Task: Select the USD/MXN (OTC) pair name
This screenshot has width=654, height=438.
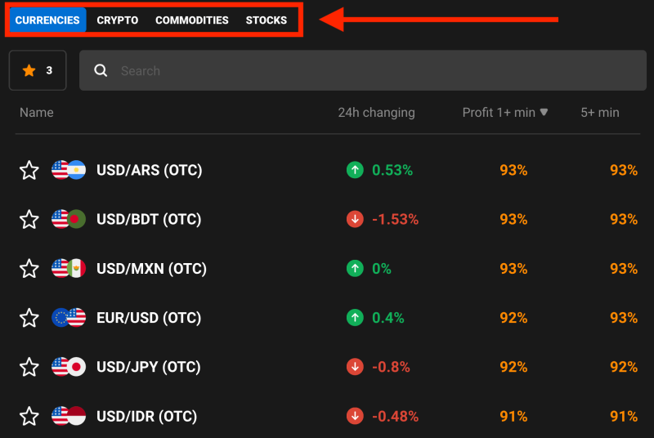Action: pos(151,269)
